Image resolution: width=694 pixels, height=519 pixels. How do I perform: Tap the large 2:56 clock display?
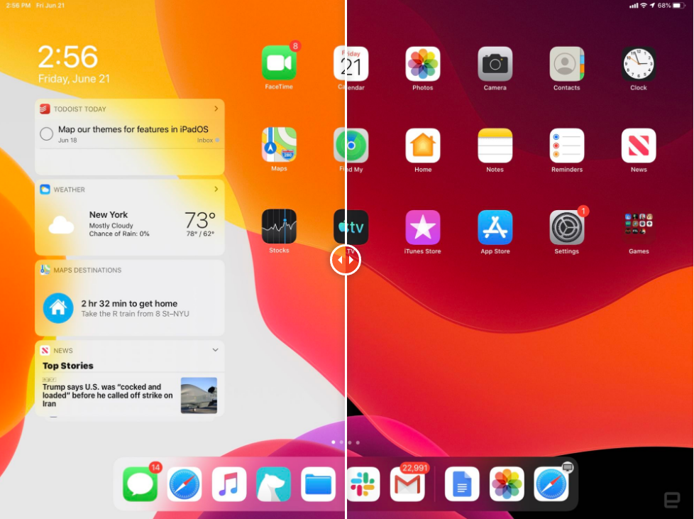click(67, 57)
